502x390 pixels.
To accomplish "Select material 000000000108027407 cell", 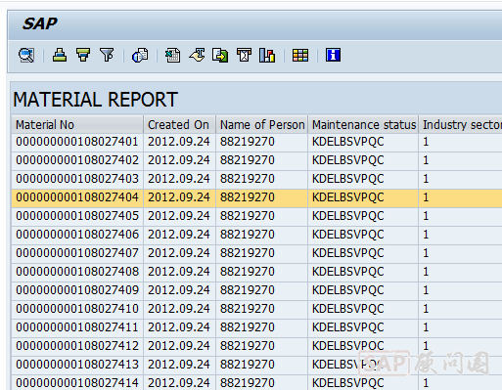I will 77,253.
